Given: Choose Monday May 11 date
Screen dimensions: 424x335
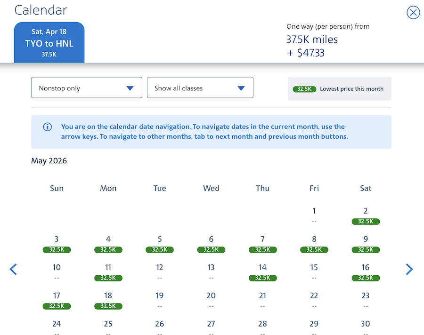Looking at the screenshot, I should pos(108,272).
